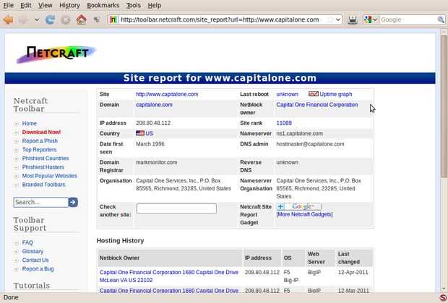Click the US flag icon
Viewport: 448px width, 303px height.
click(140, 133)
